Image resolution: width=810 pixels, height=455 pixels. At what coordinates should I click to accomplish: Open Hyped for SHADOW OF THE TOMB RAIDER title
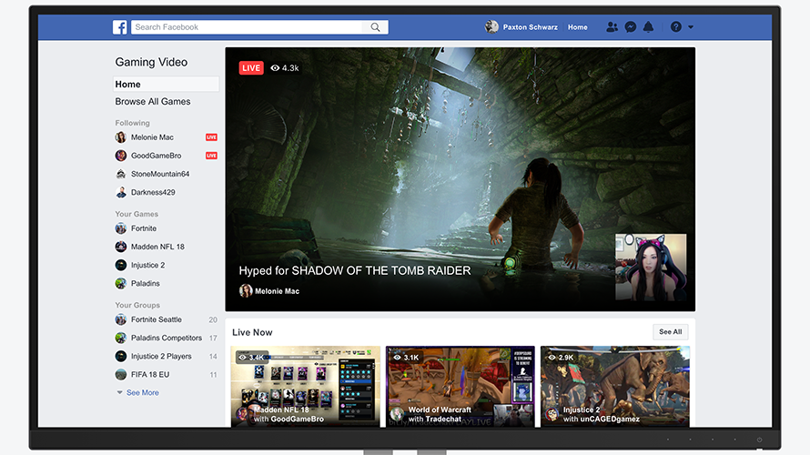355,270
